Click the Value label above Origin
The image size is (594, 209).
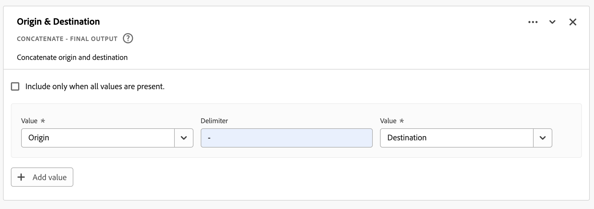coord(29,121)
